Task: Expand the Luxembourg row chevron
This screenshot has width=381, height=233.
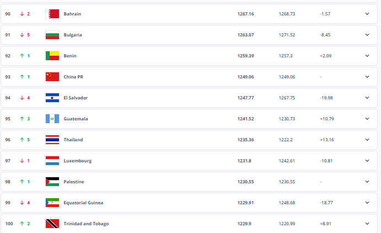Action: [x=367, y=161]
